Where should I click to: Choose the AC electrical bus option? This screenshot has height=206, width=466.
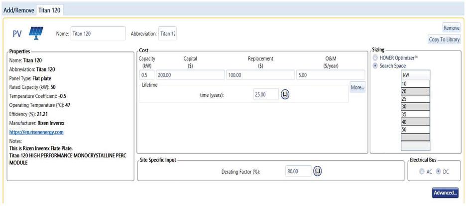click(422, 171)
